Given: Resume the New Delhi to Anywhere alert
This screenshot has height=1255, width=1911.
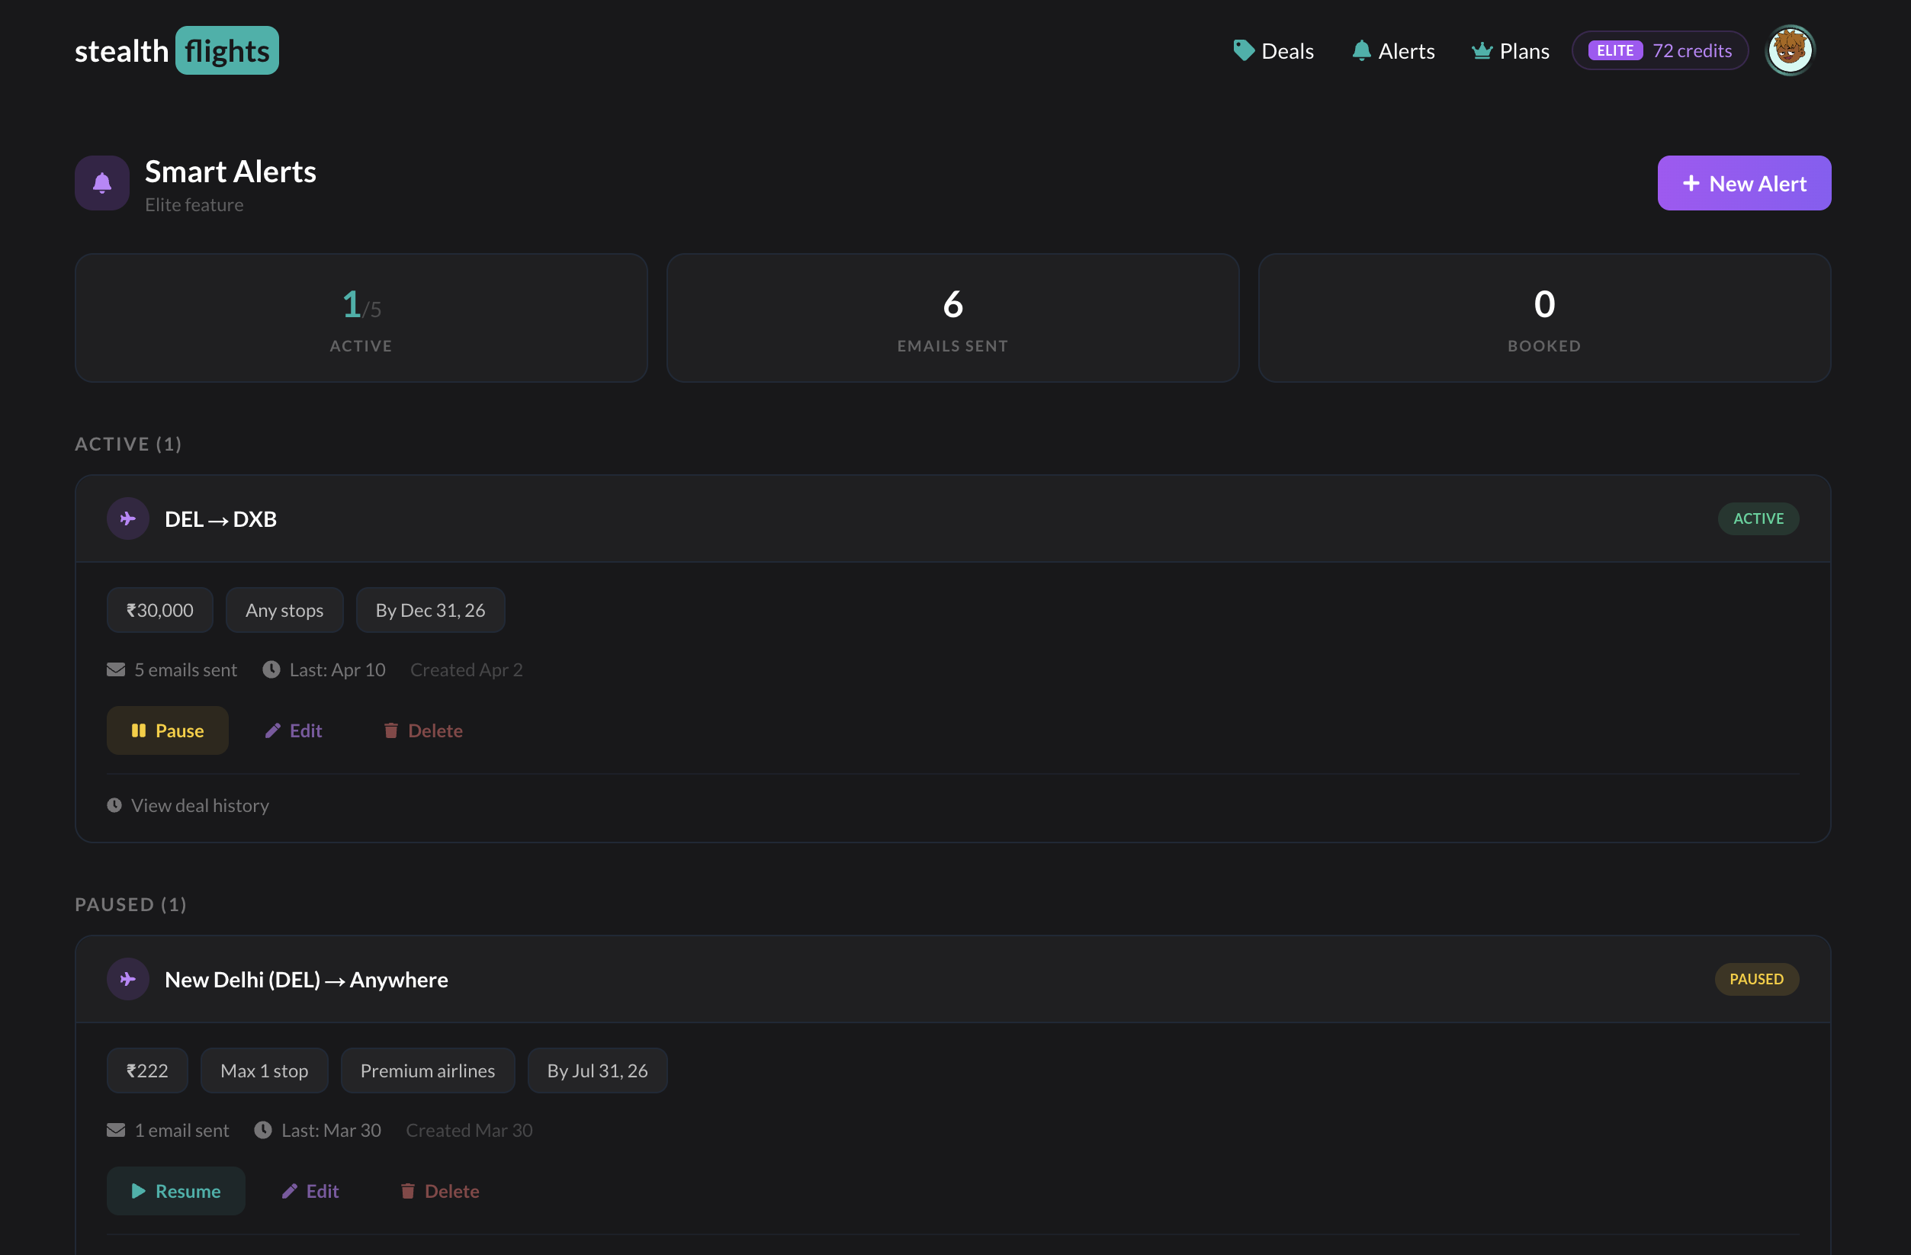Looking at the screenshot, I should point(175,1191).
